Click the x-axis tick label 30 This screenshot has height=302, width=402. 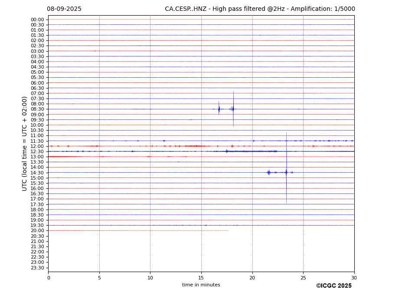click(x=354, y=278)
